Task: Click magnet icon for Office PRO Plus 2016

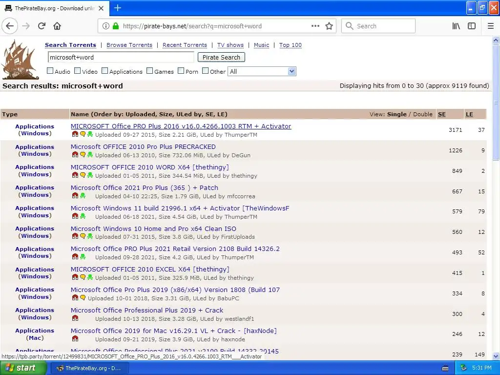Action: coord(75,134)
